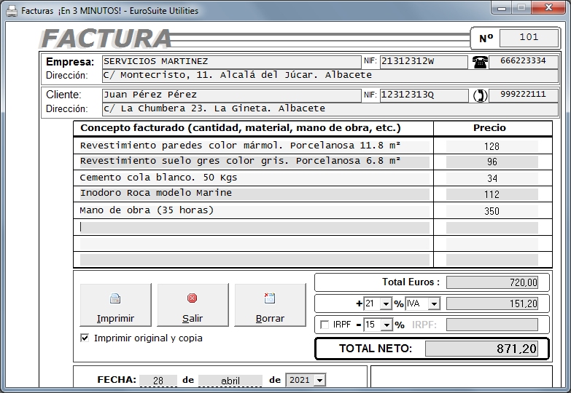This screenshot has width=571, height=393.
Task: Toggle the IRPF checkbox
Action: (325, 325)
